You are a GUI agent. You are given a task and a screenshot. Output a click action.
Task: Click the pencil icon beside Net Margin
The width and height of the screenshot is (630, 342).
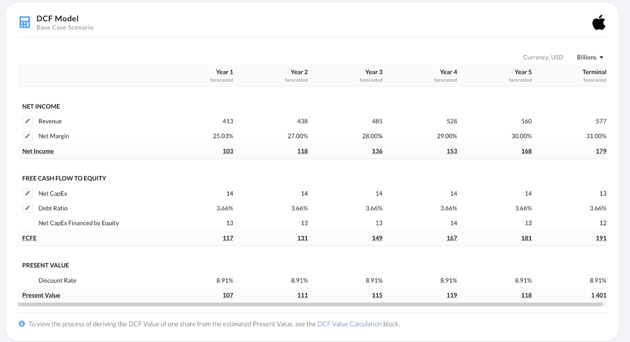[28, 136]
